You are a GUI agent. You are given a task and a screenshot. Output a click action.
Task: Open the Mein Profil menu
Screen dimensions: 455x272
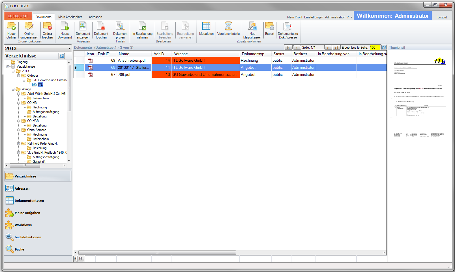pyautogui.click(x=295, y=17)
